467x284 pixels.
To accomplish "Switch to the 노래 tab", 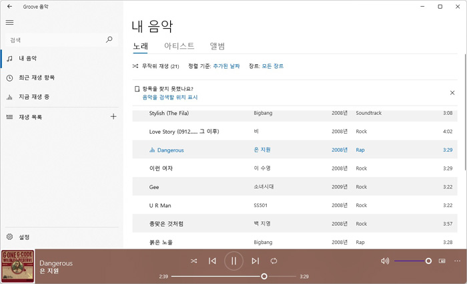I will coord(140,47).
